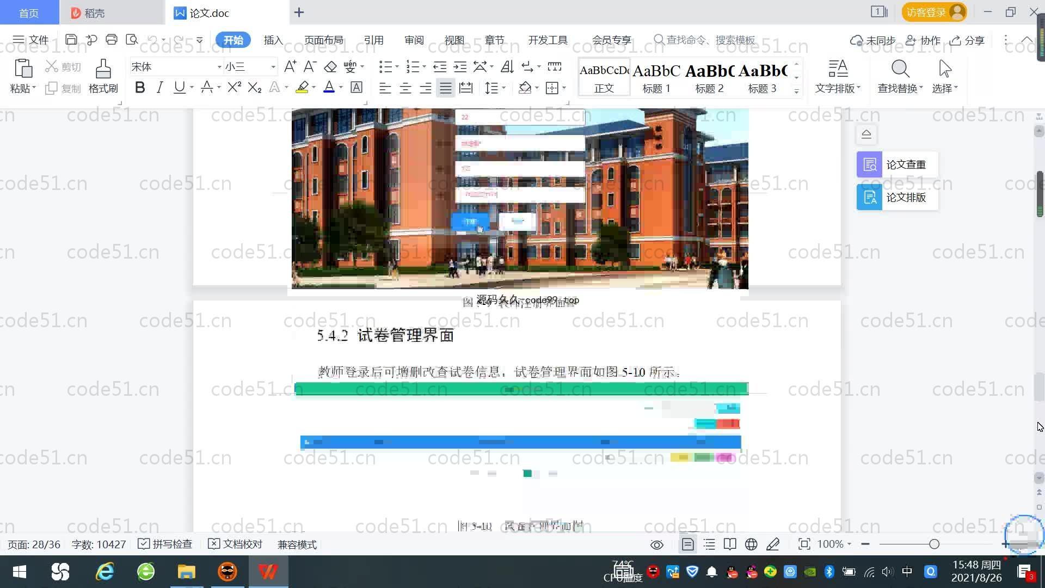Click the new tab plus button

pyautogui.click(x=299, y=12)
